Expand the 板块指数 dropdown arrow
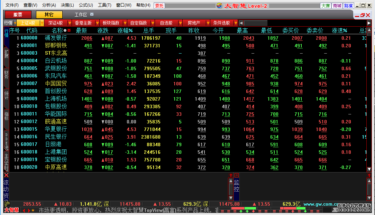 (x=125, y=23)
